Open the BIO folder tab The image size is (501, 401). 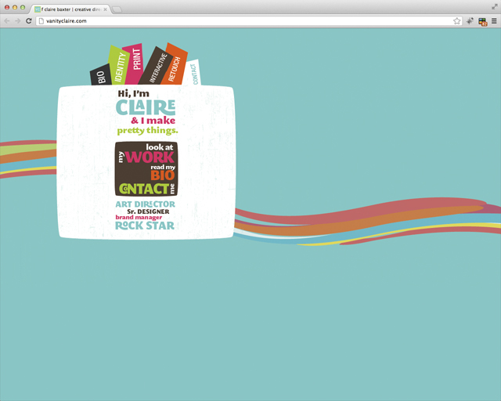(101, 76)
